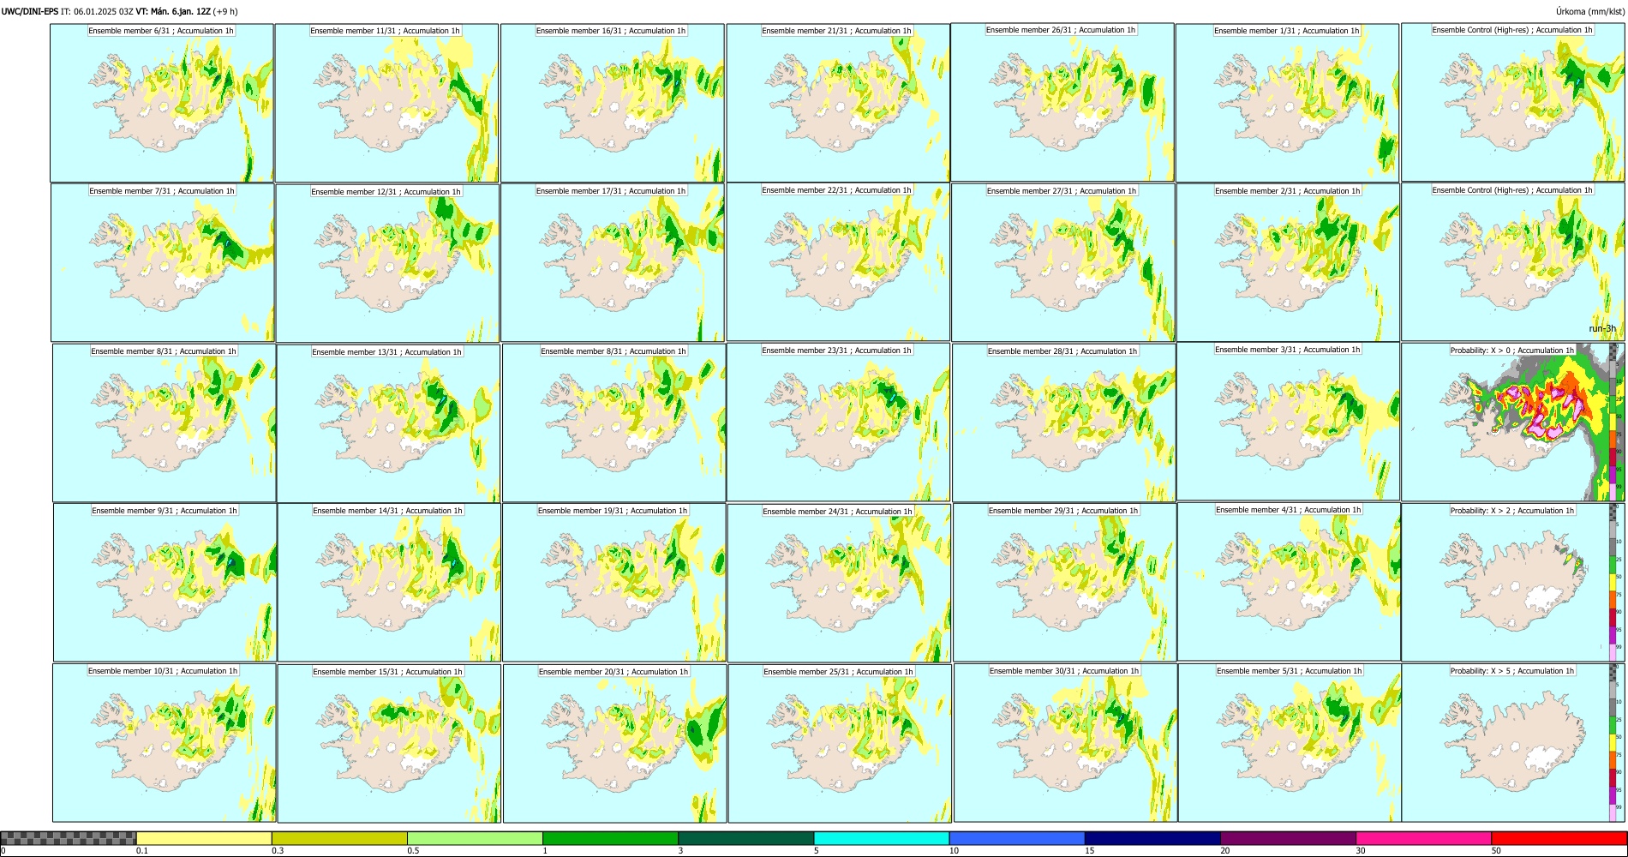Open the Ensemble member 7/31 map panel

[163, 263]
